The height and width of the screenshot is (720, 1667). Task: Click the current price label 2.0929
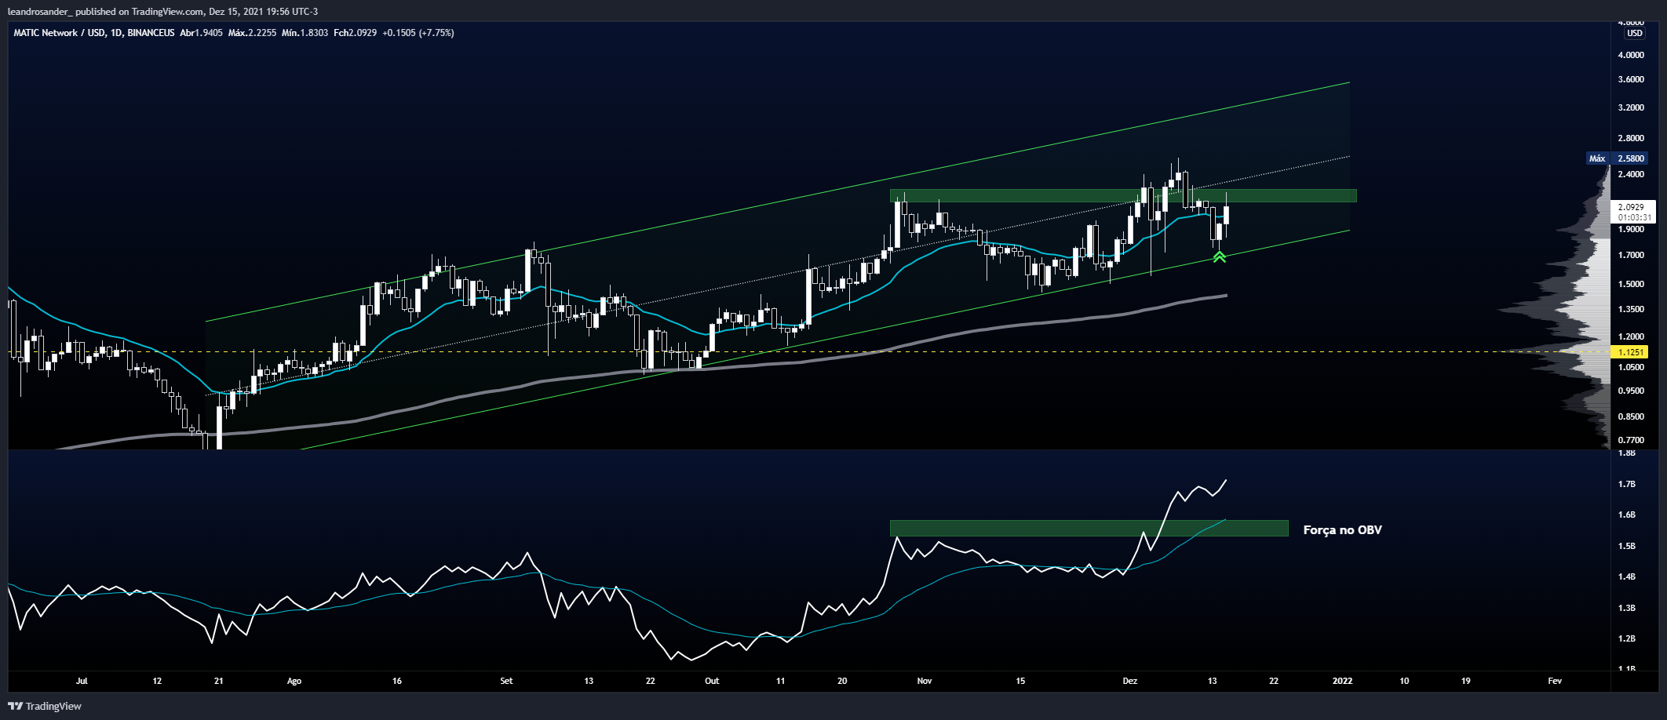click(x=1631, y=207)
